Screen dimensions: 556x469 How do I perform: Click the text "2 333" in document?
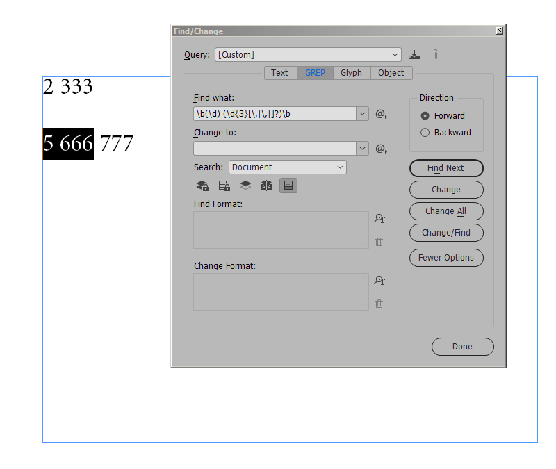[x=67, y=86]
